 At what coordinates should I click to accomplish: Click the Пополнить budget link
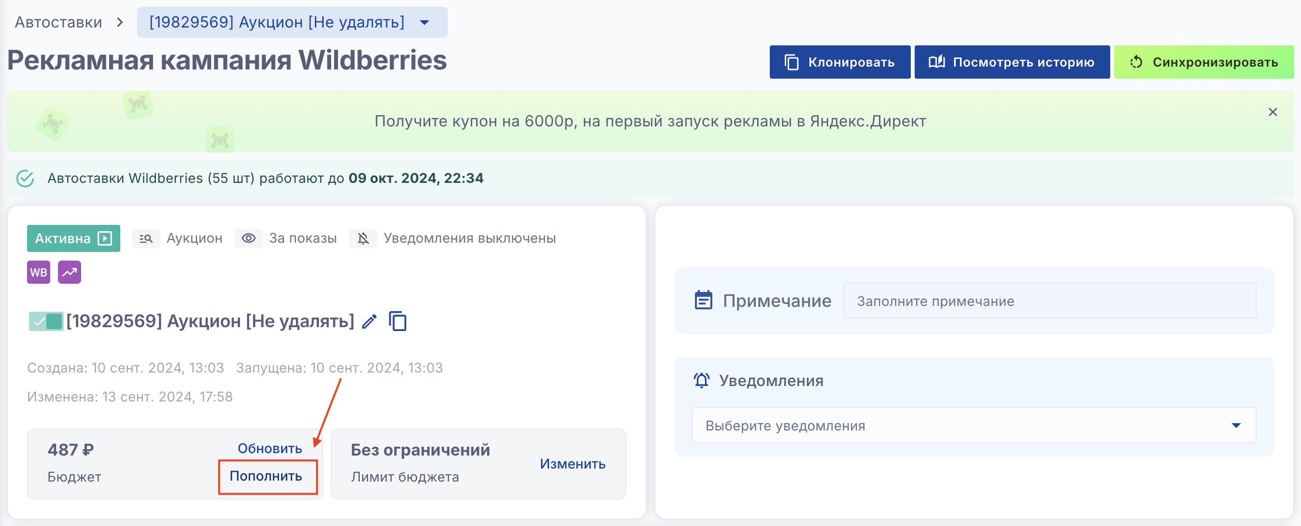point(266,476)
